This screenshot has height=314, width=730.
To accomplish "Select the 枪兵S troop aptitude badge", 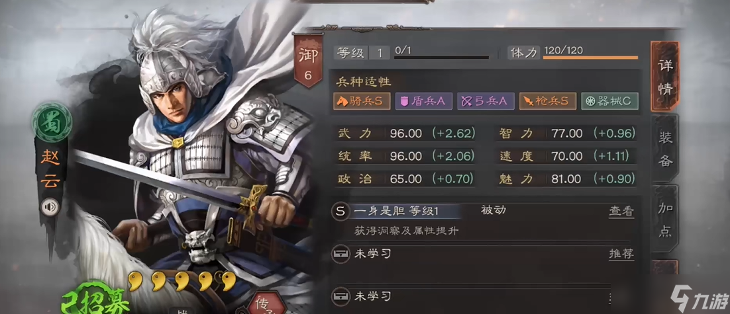I will click(x=547, y=101).
